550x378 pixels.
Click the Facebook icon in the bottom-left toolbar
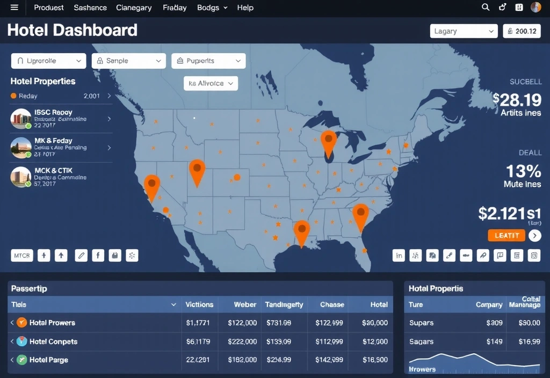98,256
